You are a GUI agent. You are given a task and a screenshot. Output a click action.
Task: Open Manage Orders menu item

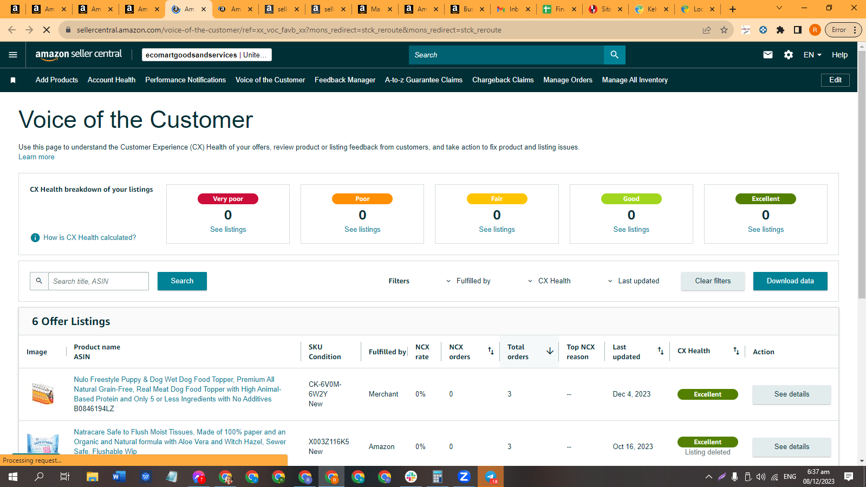tap(568, 80)
